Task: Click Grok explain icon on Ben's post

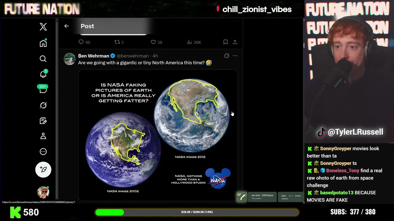Action: click(227, 56)
